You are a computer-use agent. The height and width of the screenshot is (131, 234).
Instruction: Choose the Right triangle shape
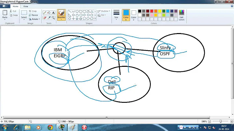coord(70,15)
